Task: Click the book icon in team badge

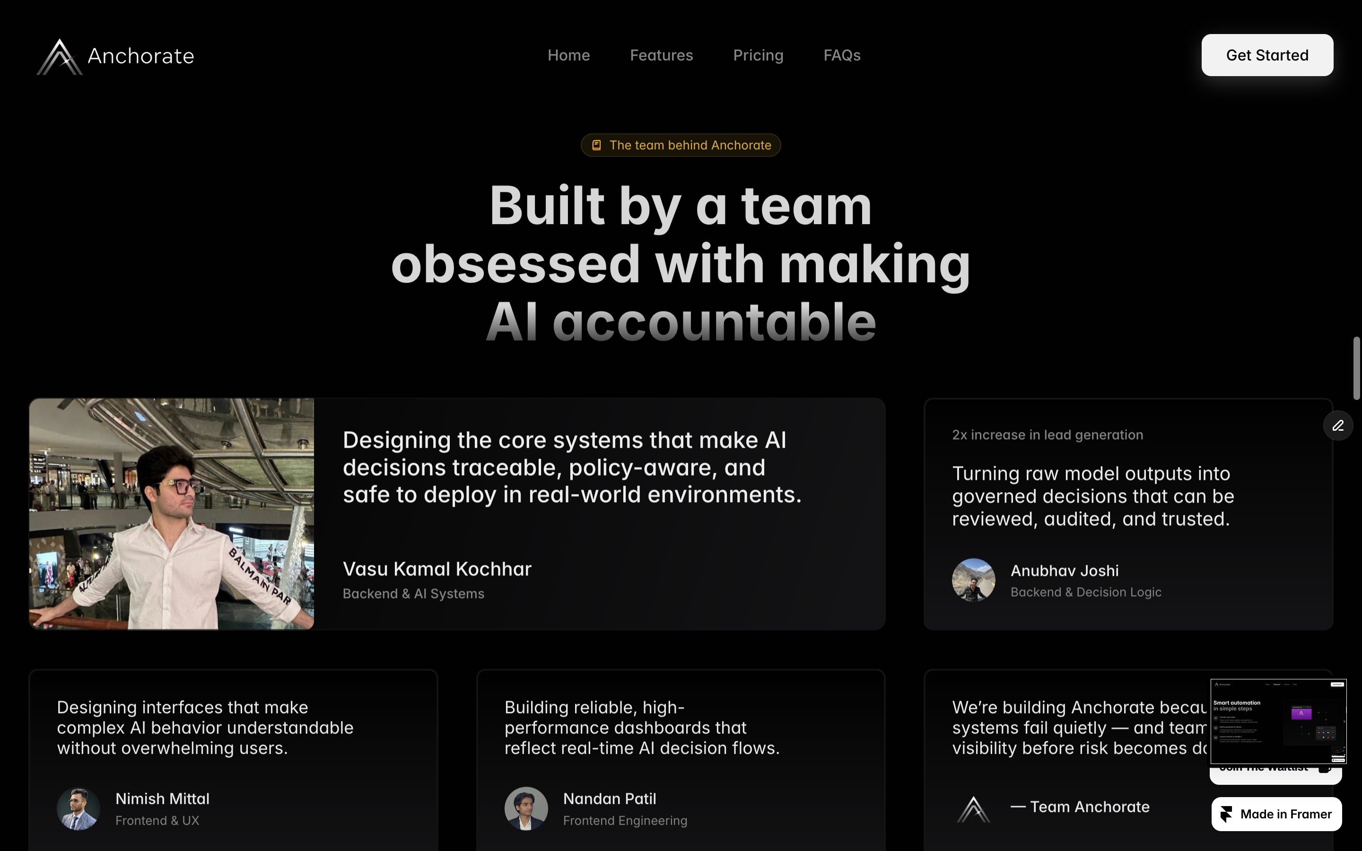Action: [x=596, y=145]
